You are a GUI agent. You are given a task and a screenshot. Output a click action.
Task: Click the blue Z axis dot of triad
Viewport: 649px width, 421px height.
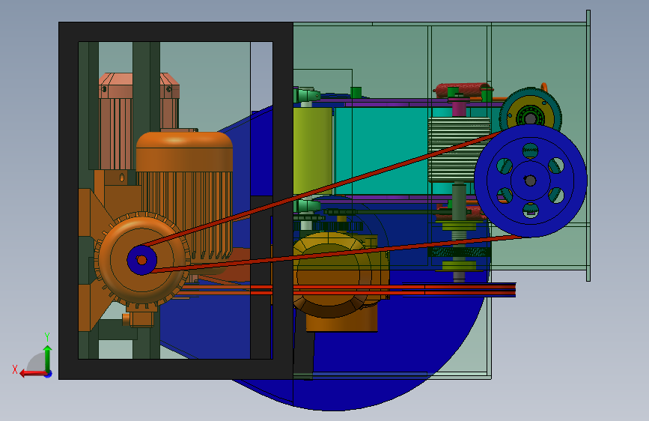(49, 374)
